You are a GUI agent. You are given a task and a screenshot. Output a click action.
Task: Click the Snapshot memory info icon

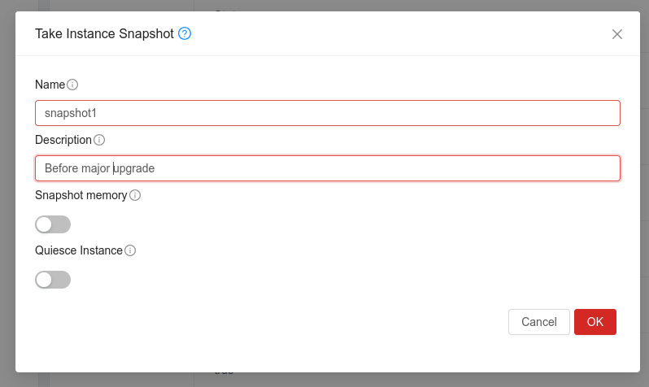pos(135,195)
